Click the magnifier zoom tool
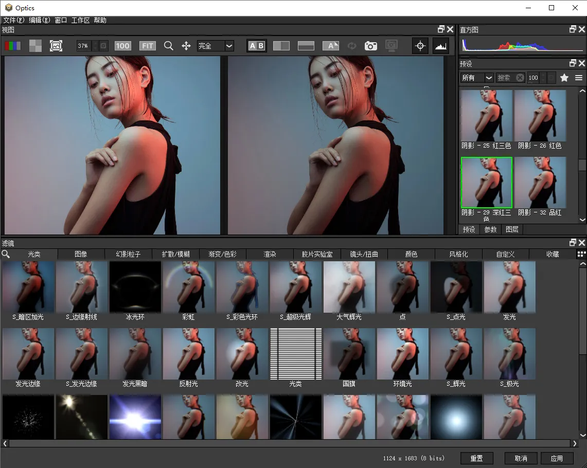587x468 pixels. [168, 46]
